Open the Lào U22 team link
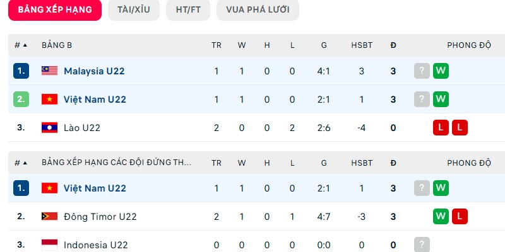505x252 pixels. 82,128
